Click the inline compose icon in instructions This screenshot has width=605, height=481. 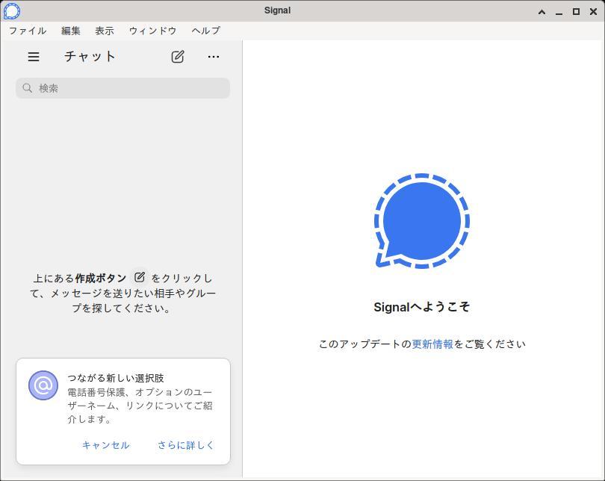[x=140, y=277]
